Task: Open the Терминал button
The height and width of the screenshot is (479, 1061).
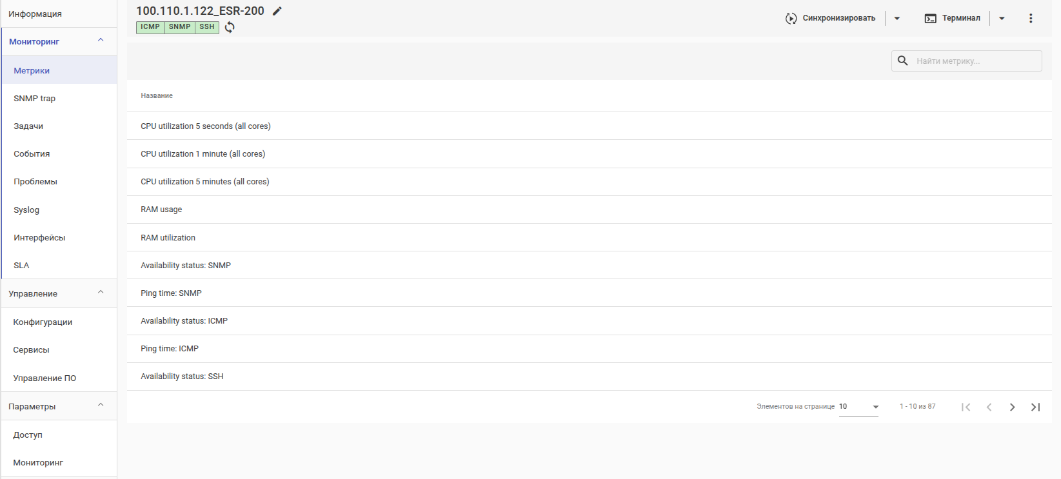Action: pos(953,19)
